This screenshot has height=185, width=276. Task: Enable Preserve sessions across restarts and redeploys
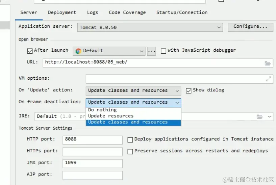point(130,152)
